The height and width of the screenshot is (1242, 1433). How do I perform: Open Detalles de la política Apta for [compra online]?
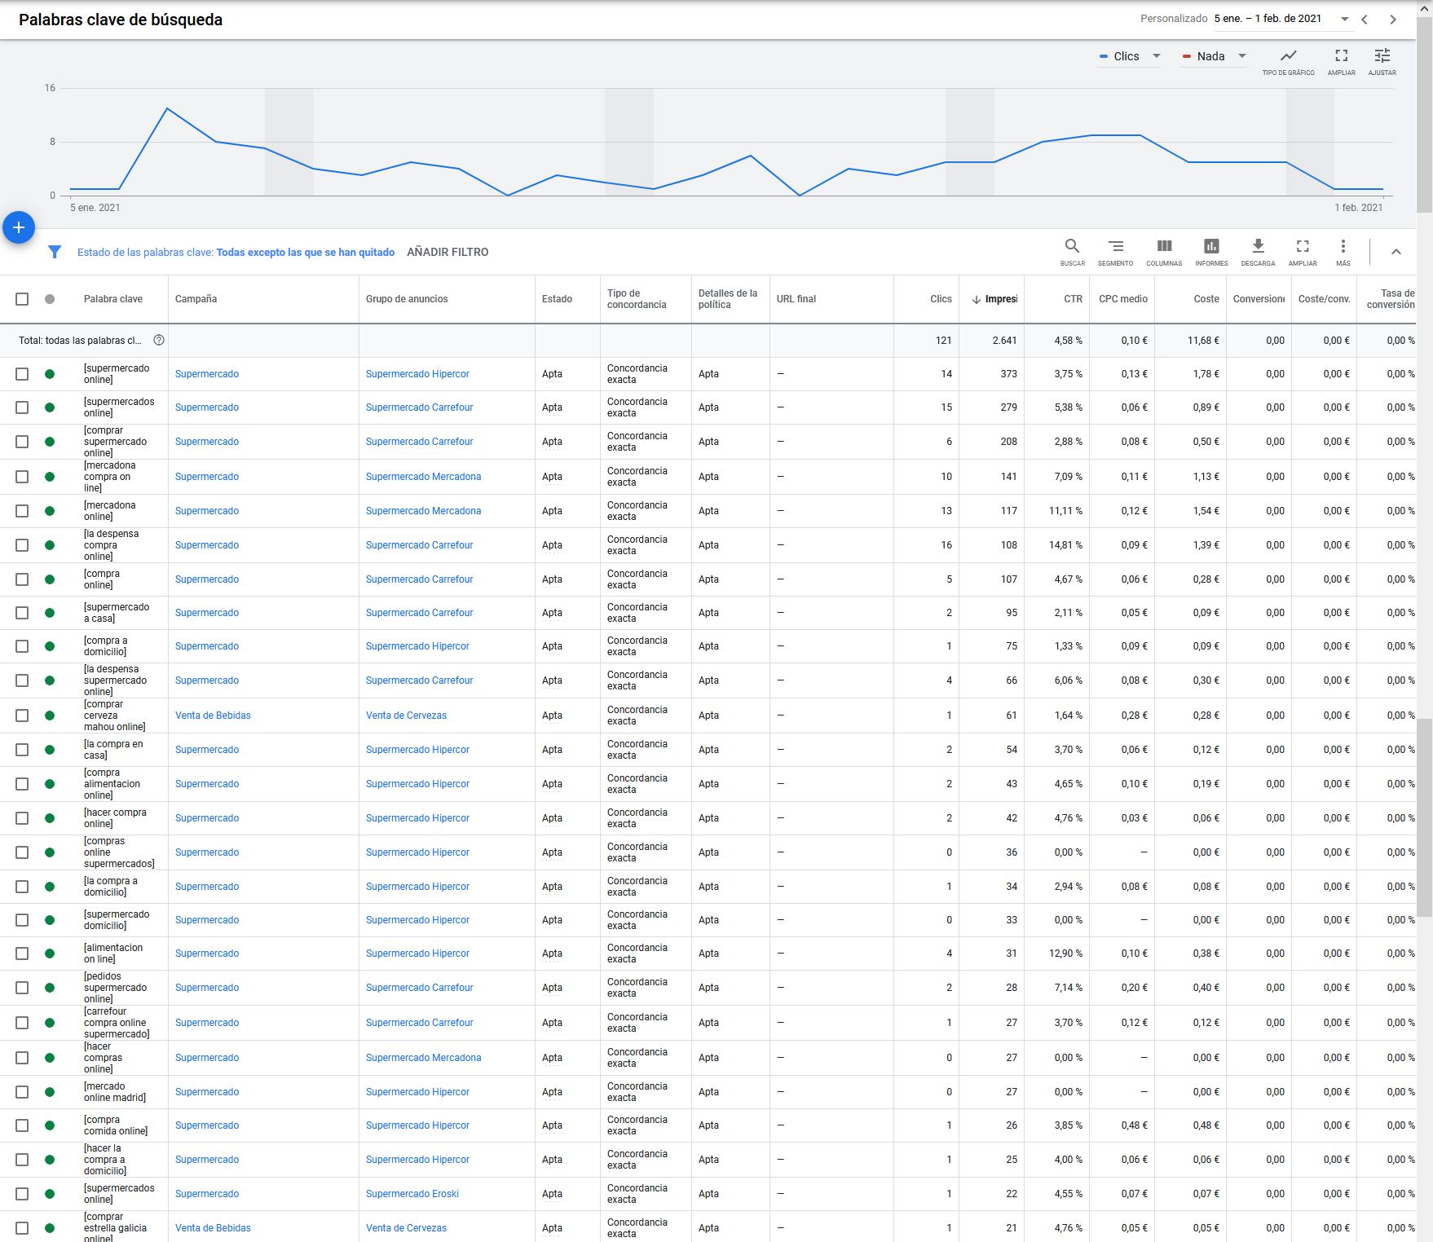coord(708,579)
